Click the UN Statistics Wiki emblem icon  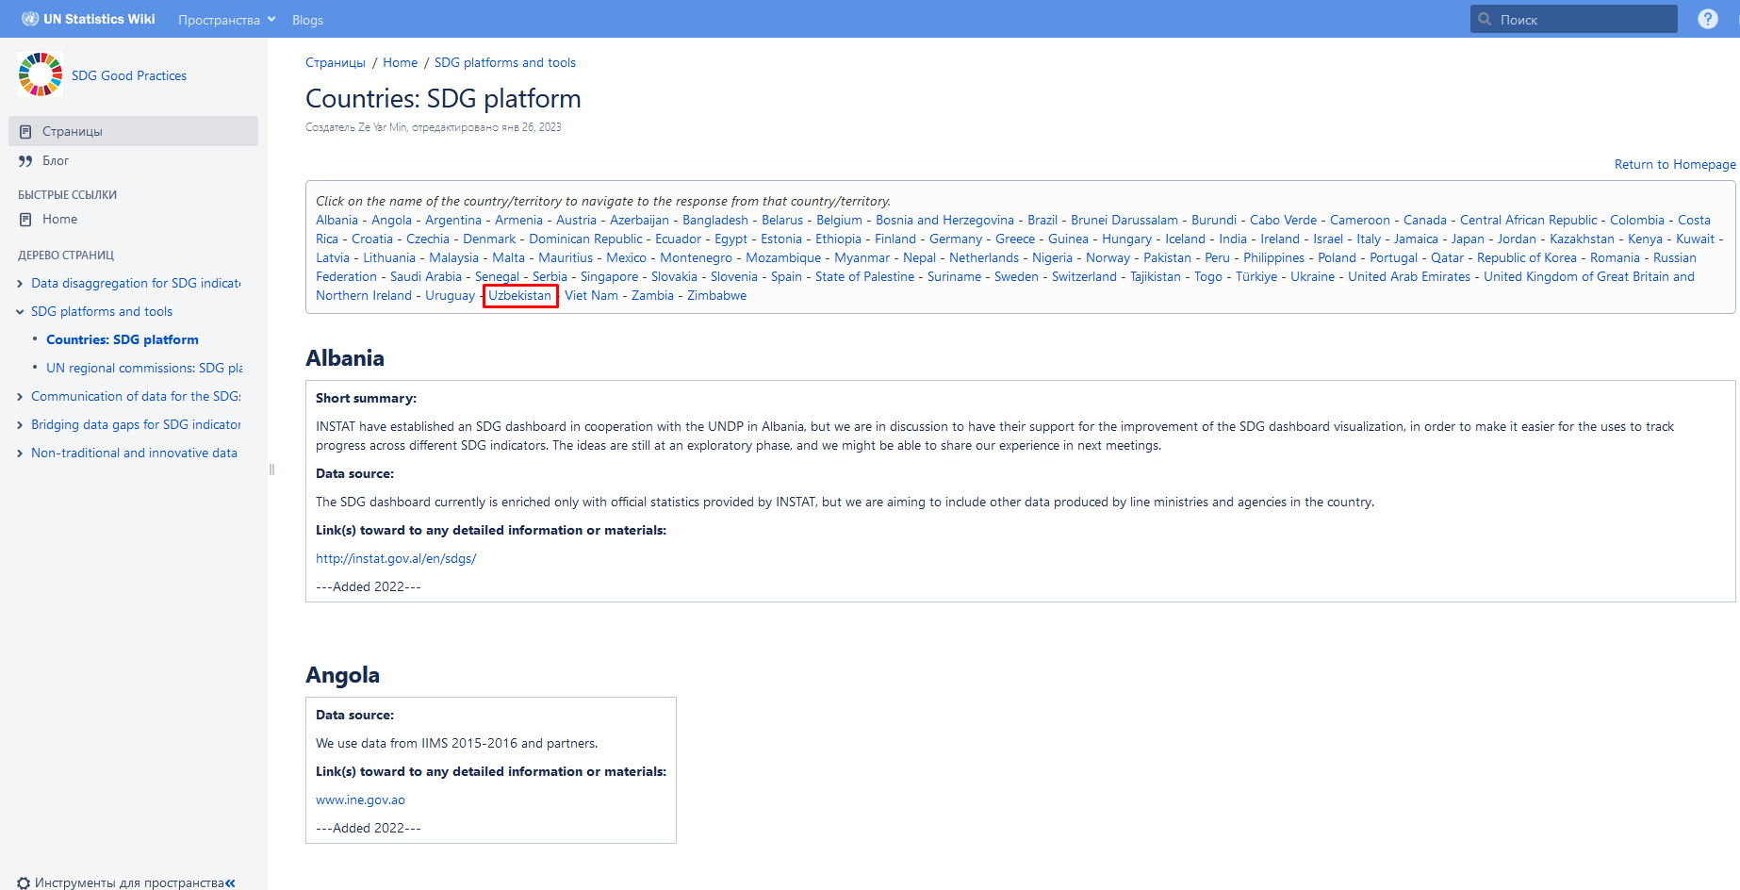point(30,19)
